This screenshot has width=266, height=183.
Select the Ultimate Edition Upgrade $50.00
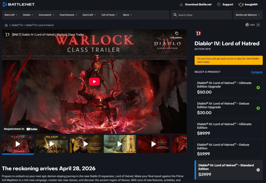pyautogui.click(x=228, y=88)
